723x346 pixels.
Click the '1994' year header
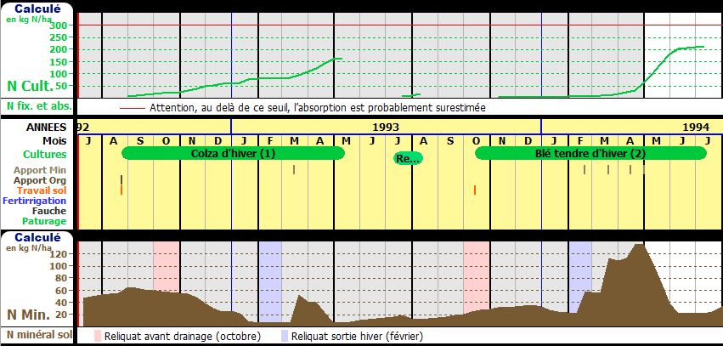point(696,127)
